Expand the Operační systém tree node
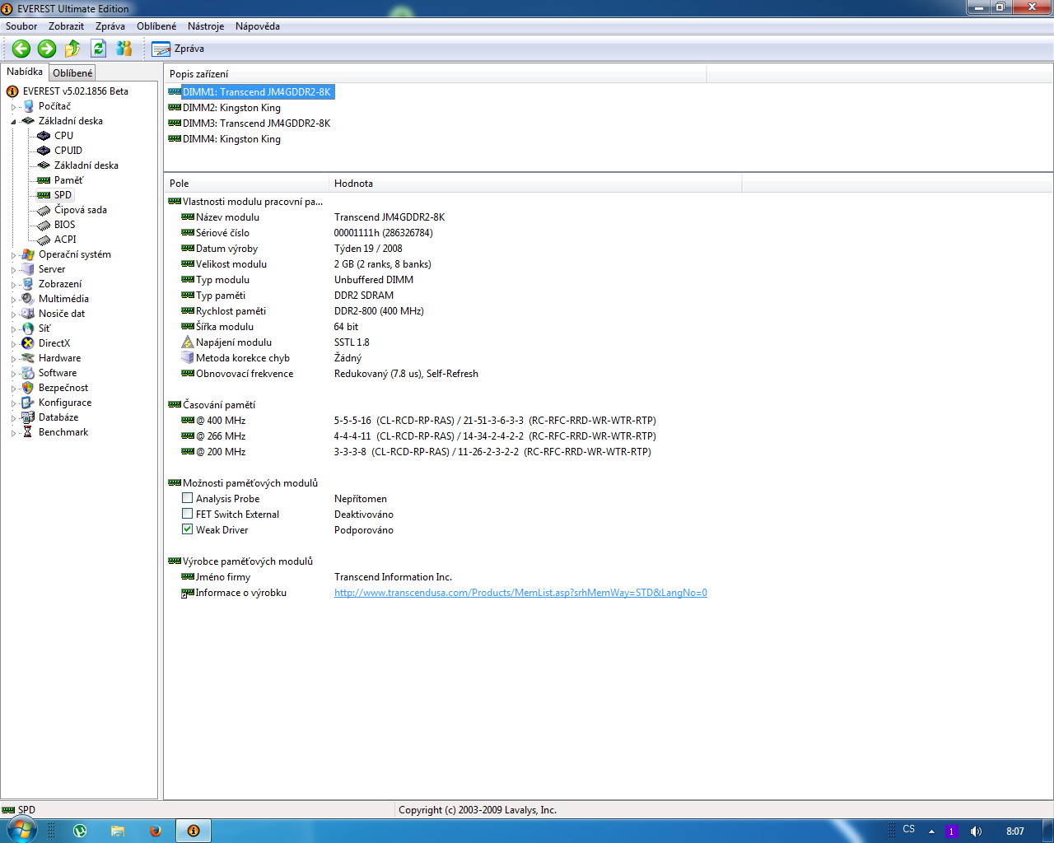1054x843 pixels. tap(13, 255)
